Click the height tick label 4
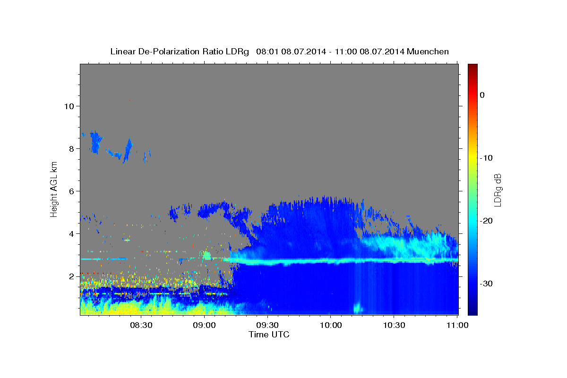 pos(72,233)
